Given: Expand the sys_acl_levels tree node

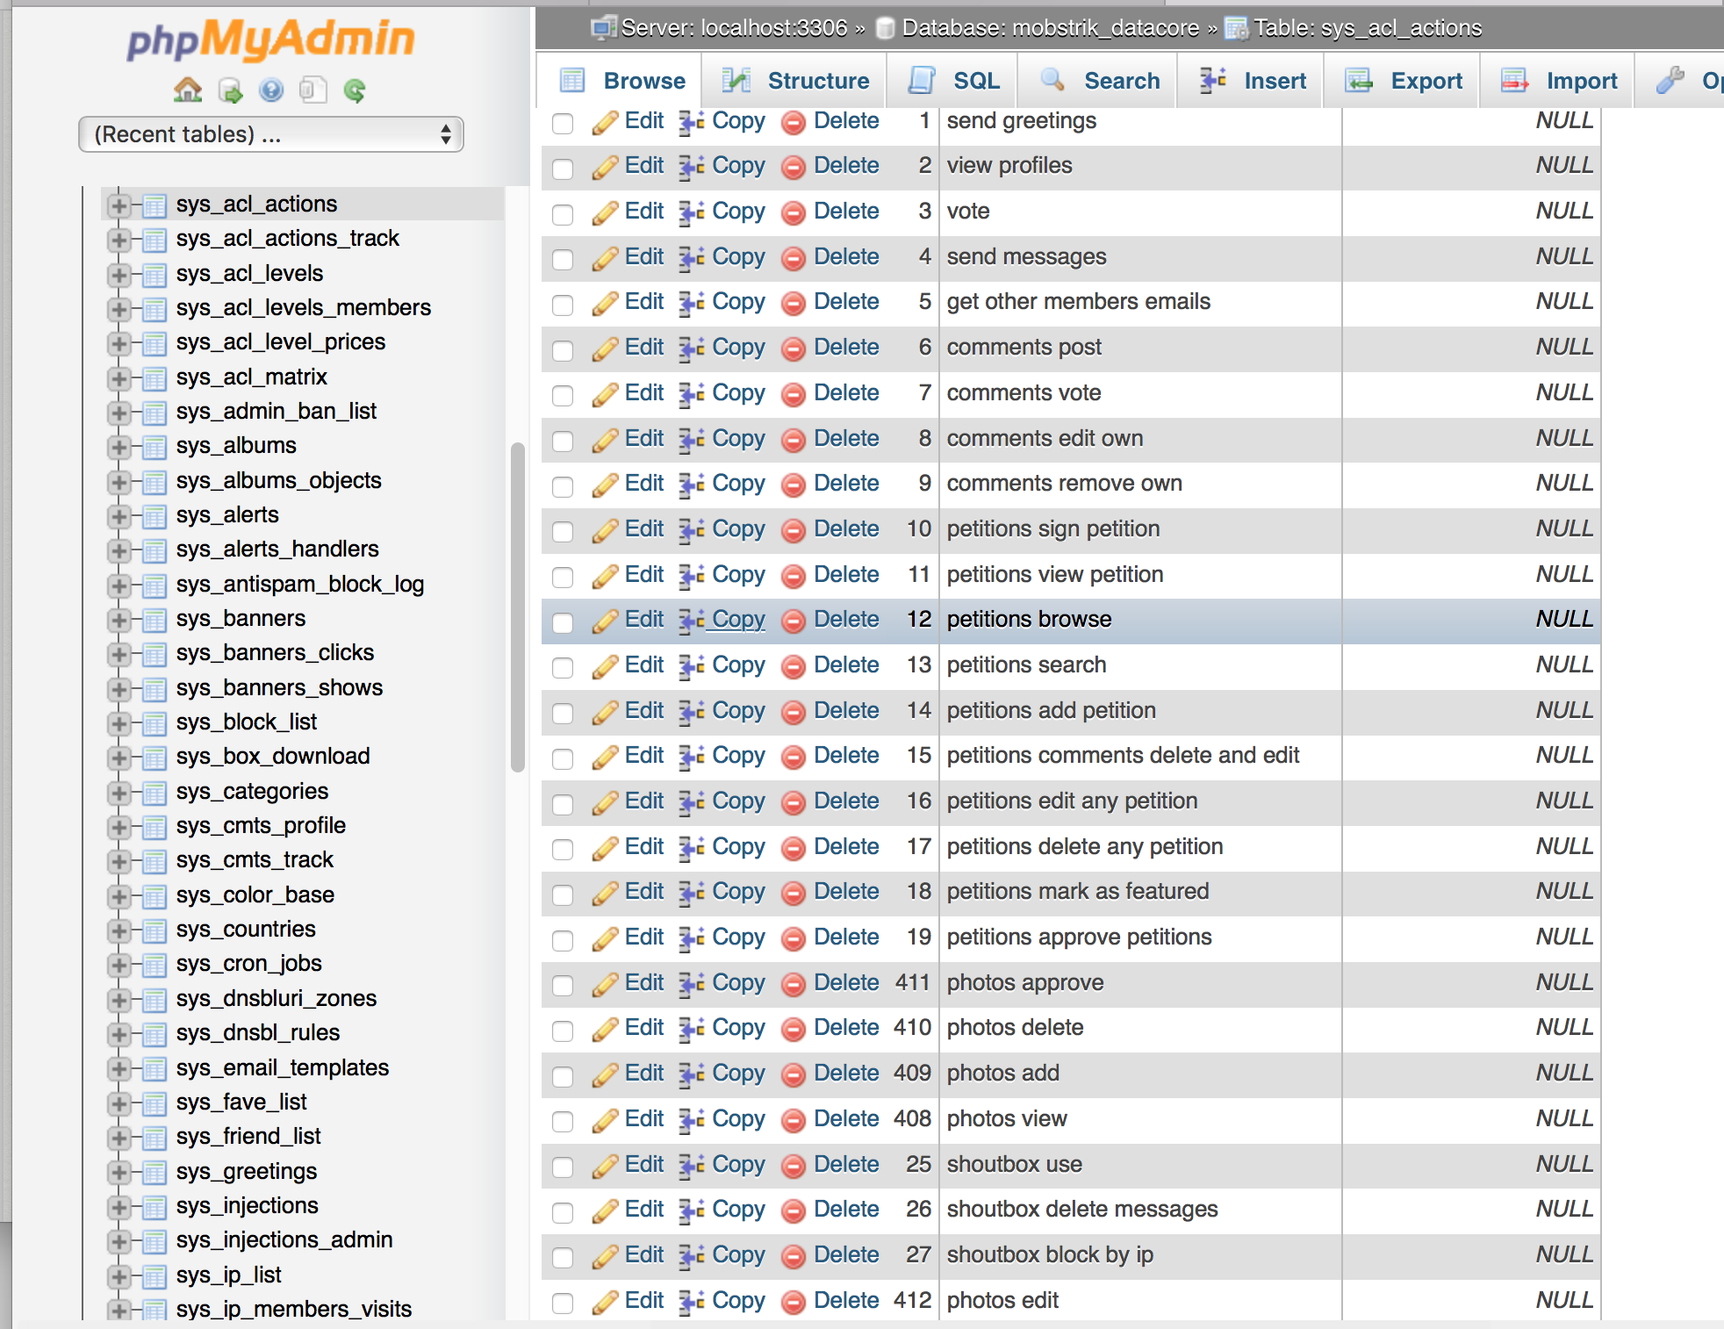Looking at the screenshot, I should 119,275.
